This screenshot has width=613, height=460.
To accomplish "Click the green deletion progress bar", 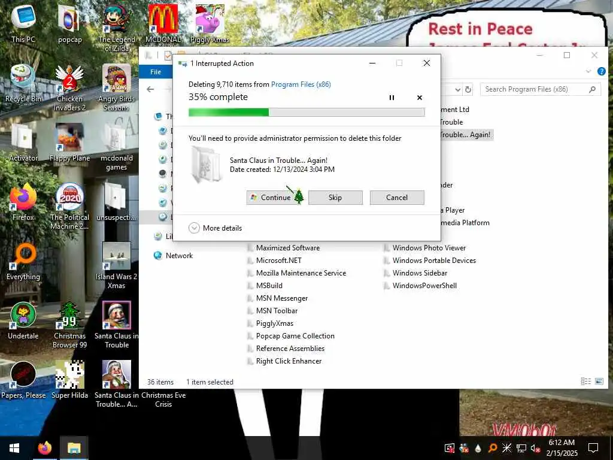I will tap(306, 113).
